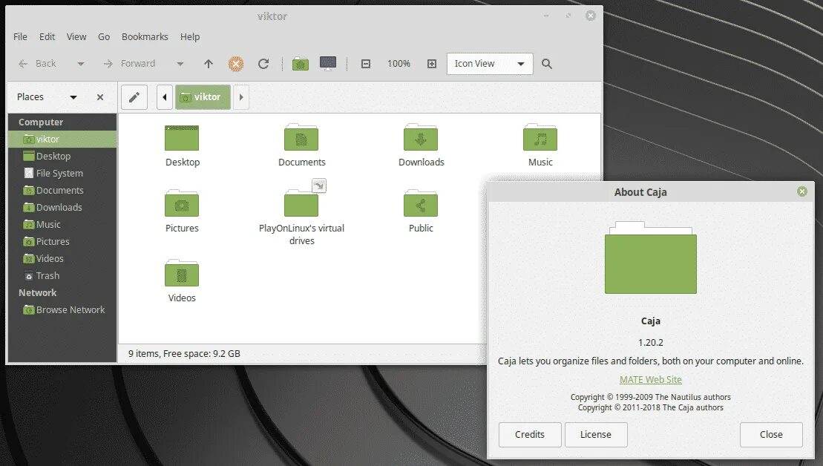Click the 100% zoom level label
The height and width of the screenshot is (466, 823).
399,64
